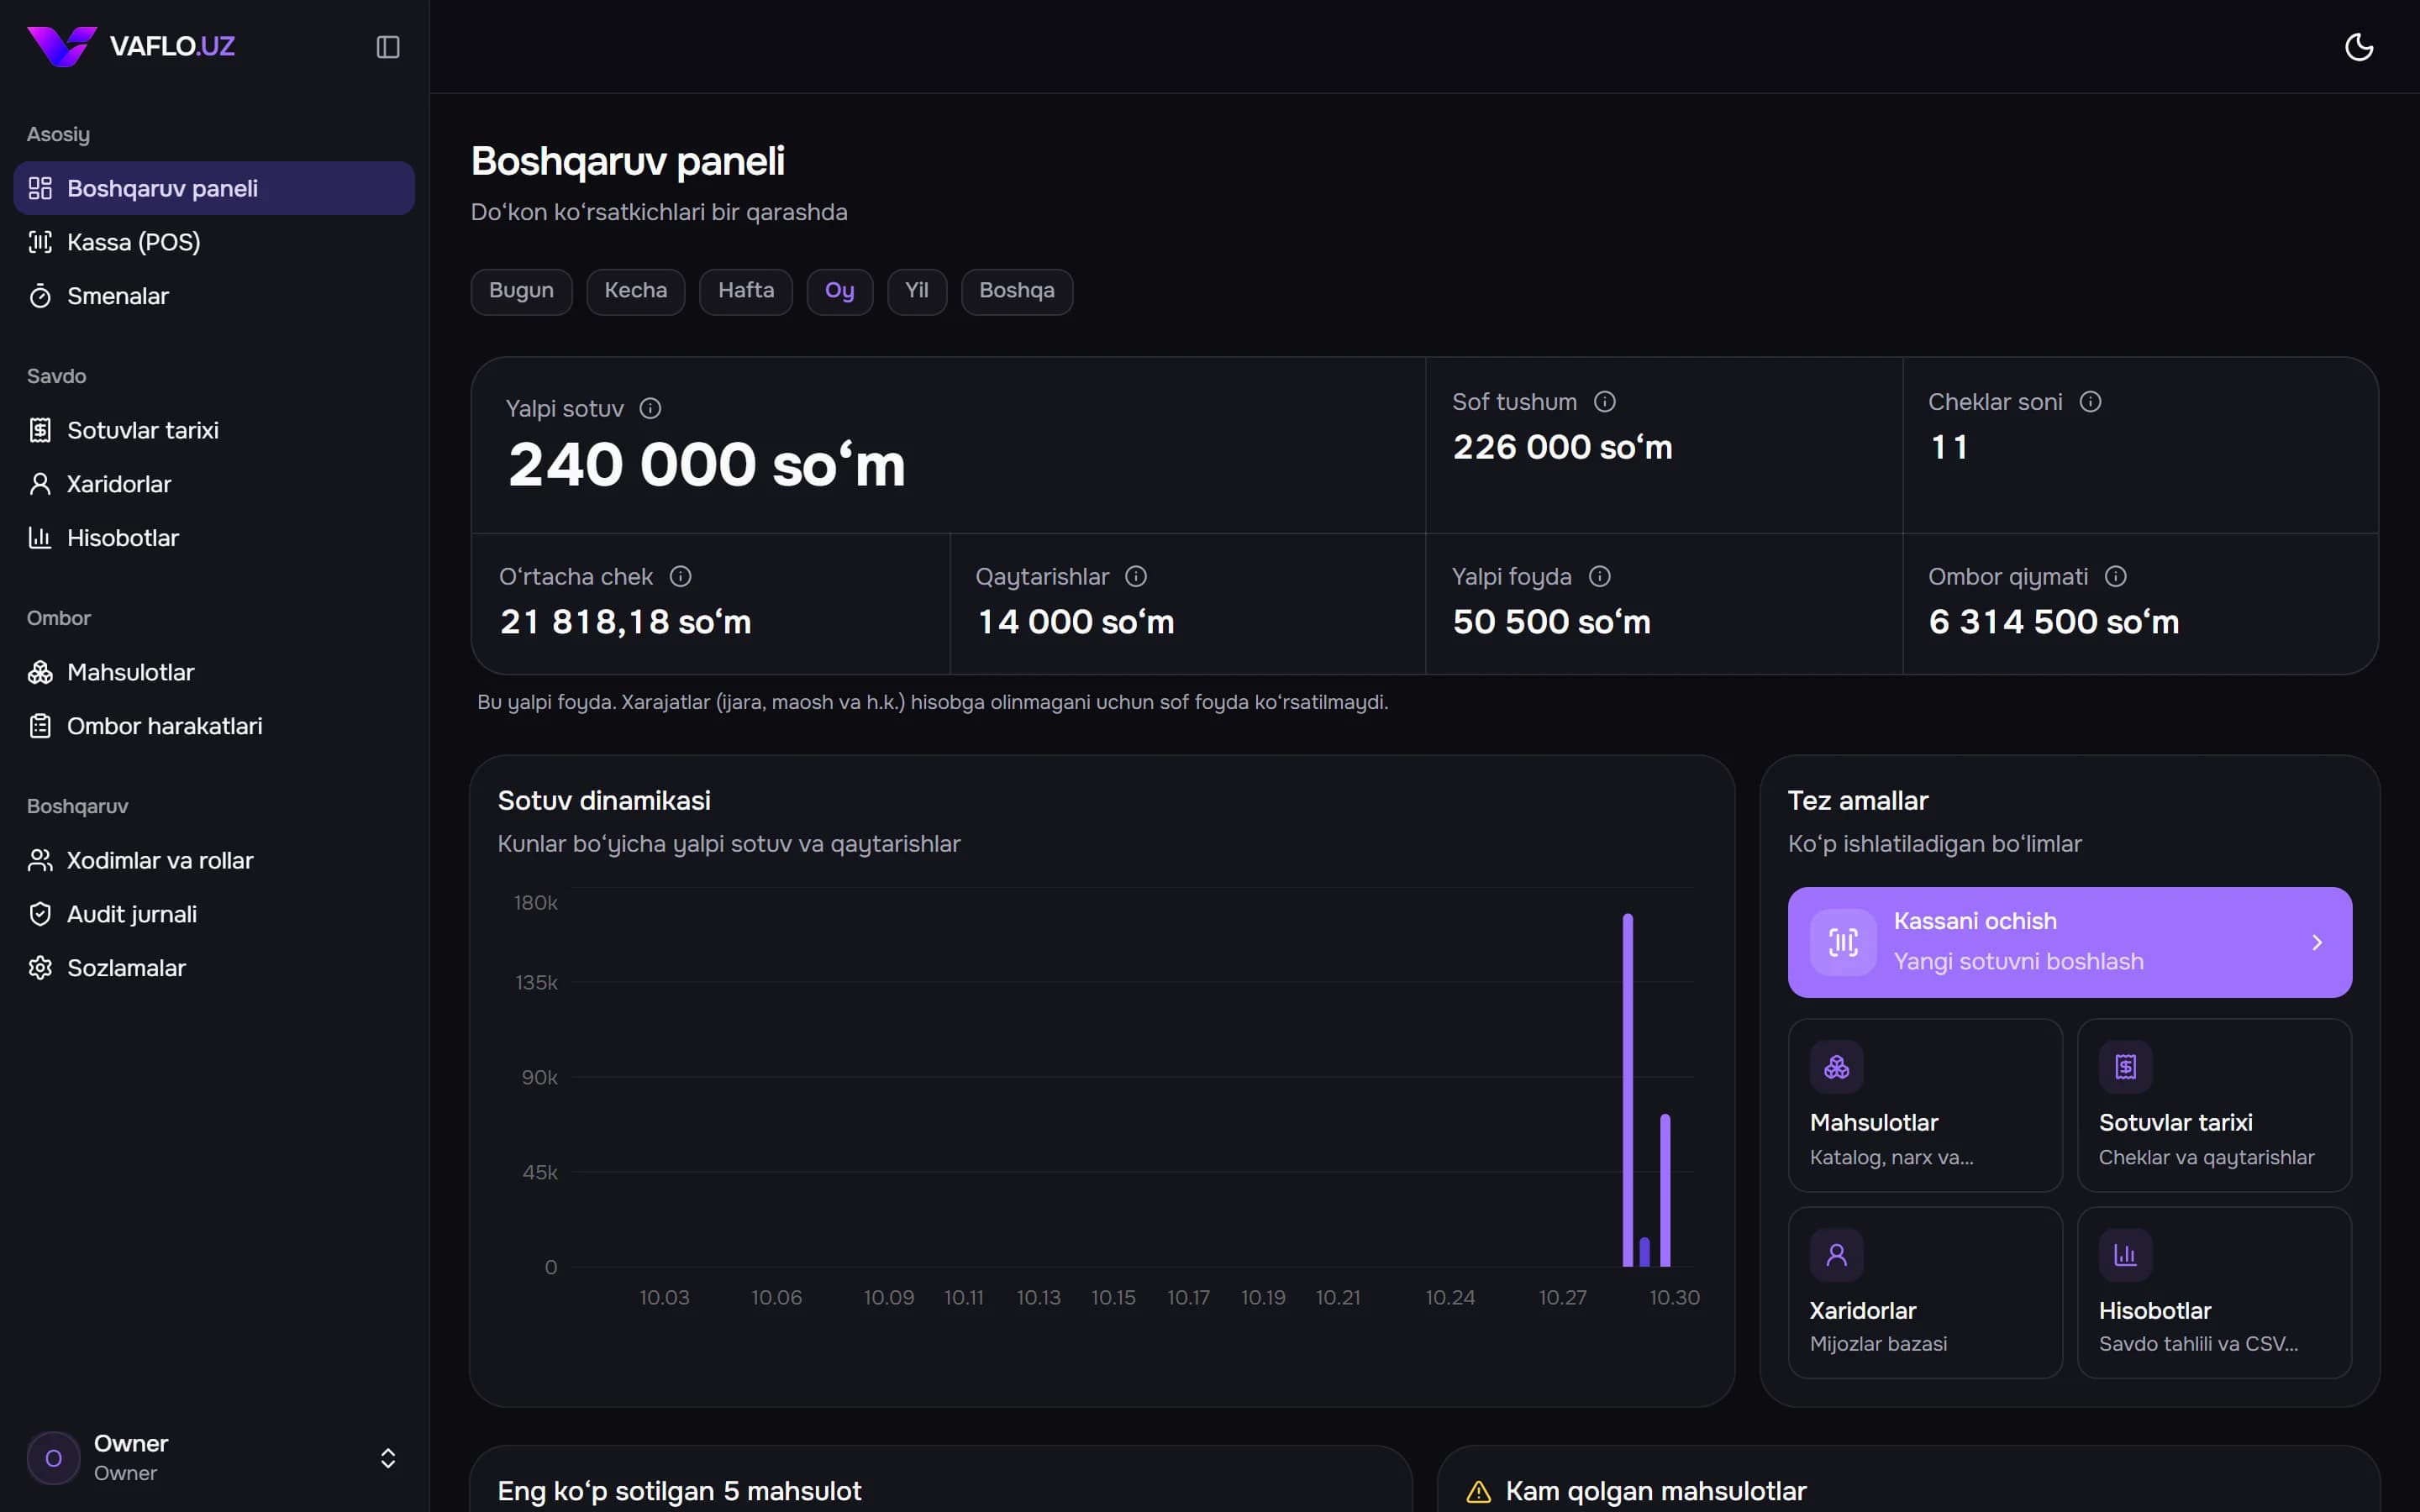Select the Oy period filter
The height and width of the screenshot is (1512, 2420).
(x=840, y=291)
